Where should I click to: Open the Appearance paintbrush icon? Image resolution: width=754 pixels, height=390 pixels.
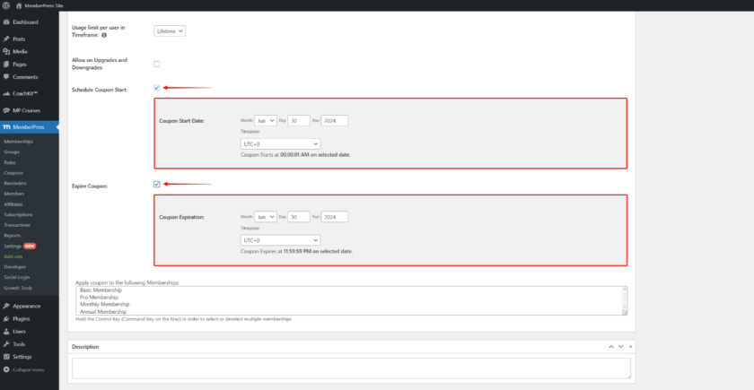pyautogui.click(x=6, y=306)
